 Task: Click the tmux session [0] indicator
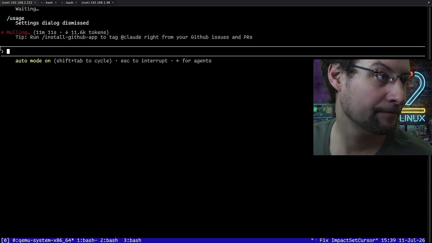[5, 240]
